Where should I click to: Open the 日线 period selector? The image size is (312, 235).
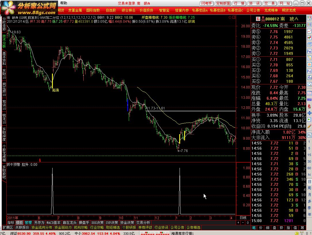click(243, 218)
